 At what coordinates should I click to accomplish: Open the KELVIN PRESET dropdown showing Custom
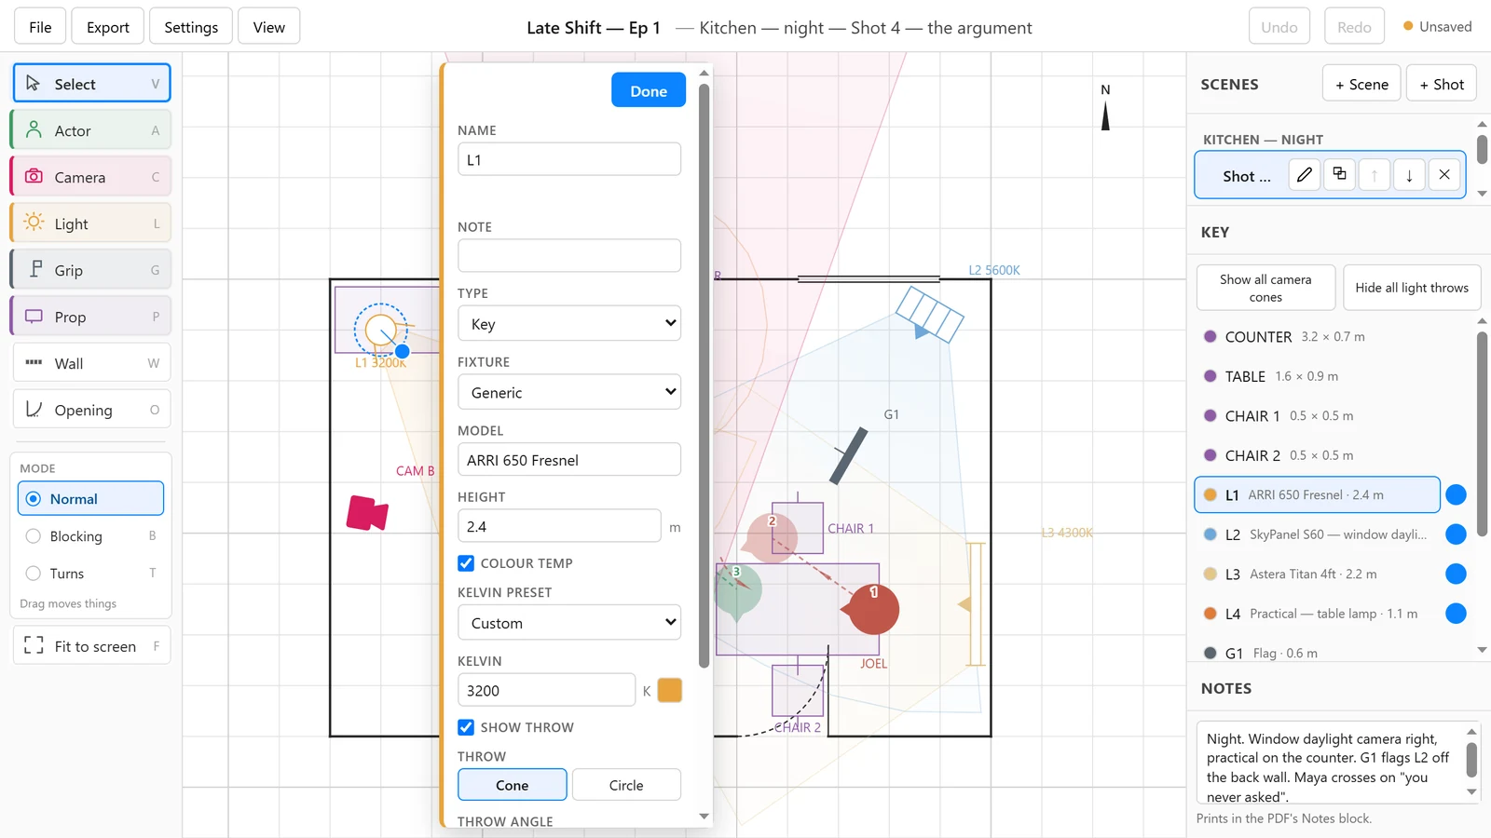(569, 623)
